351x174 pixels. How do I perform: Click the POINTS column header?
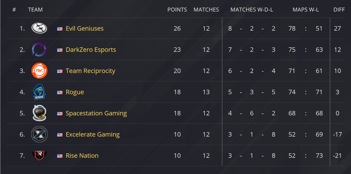pos(177,10)
